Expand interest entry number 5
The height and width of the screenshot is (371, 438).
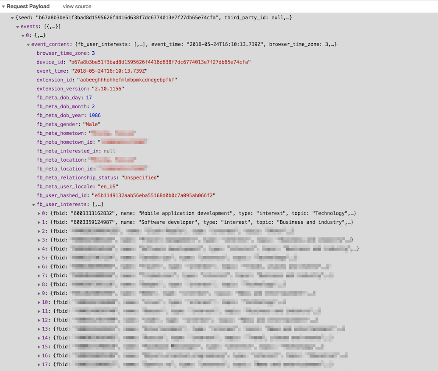click(x=40, y=258)
